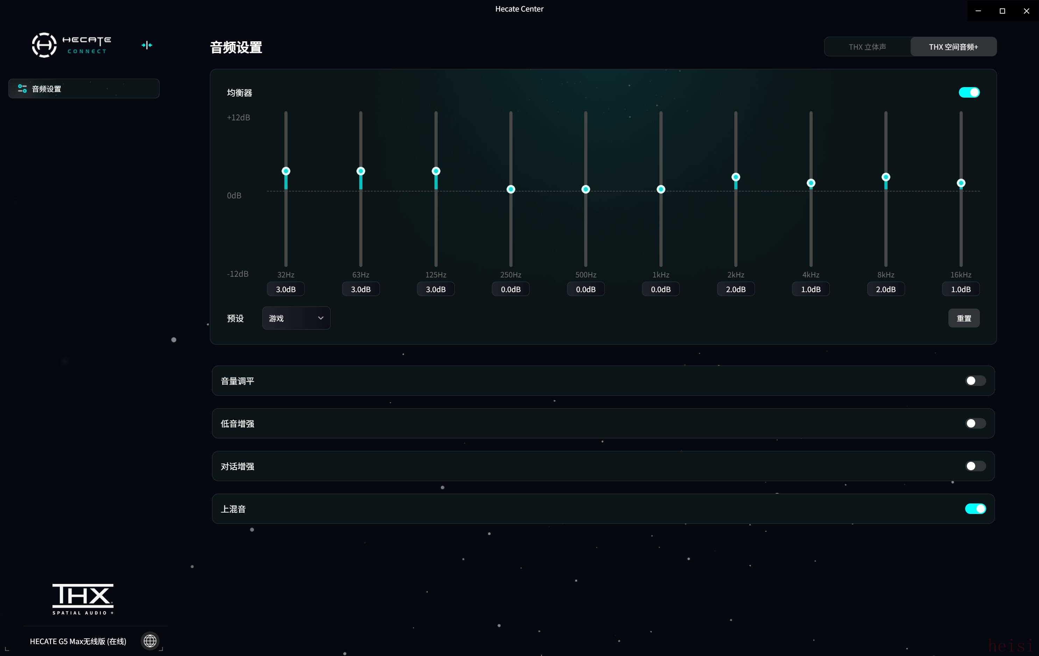Click the 16kHz dB value field
The width and height of the screenshot is (1039, 656).
[x=961, y=289]
